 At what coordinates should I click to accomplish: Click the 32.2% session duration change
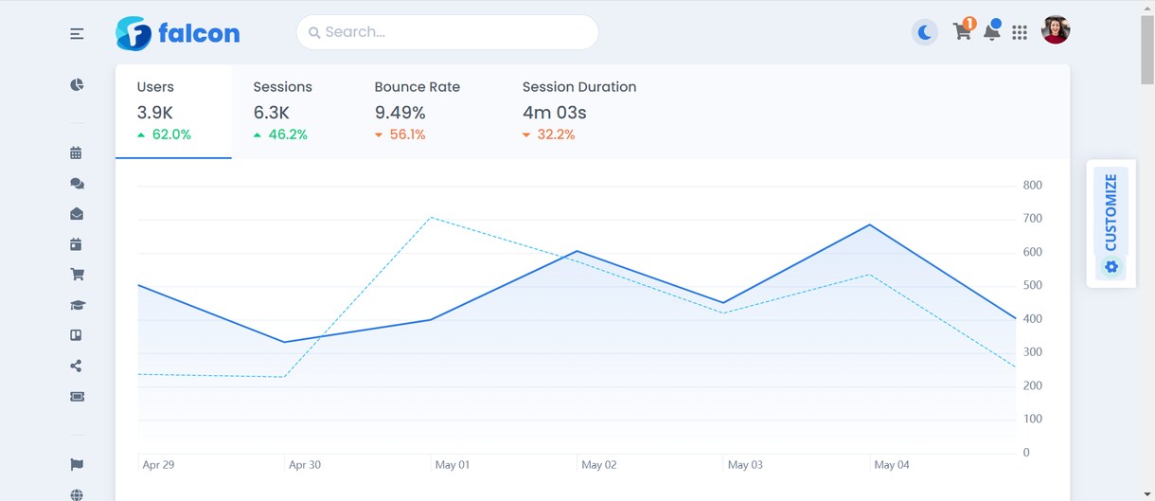coord(556,134)
